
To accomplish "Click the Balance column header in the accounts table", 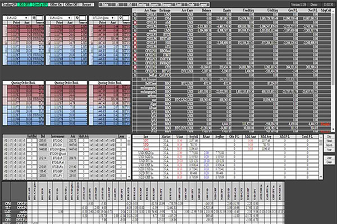I will [202, 11].
